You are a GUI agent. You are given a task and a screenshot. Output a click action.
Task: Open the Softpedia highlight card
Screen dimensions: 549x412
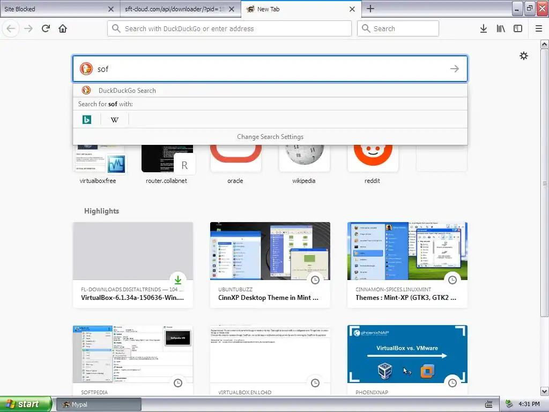click(x=133, y=361)
